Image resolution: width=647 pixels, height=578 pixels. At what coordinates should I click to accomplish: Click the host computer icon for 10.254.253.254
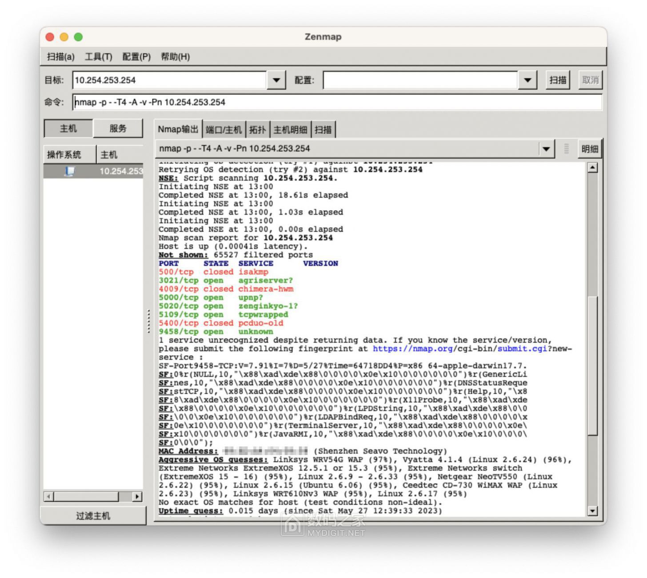70,171
